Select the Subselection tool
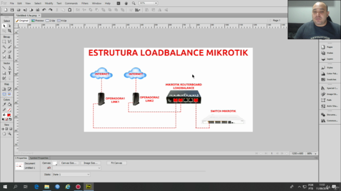341x191 pixels. coord(10,26)
